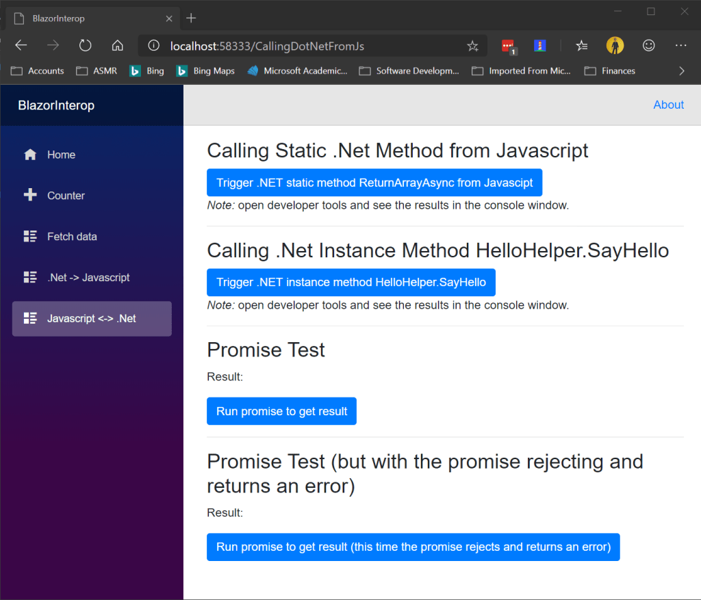
Task: Trigger .NET static method ReturnArrayAsync button
Action: coord(374,183)
